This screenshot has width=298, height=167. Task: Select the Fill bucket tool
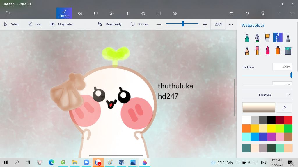(288, 50)
